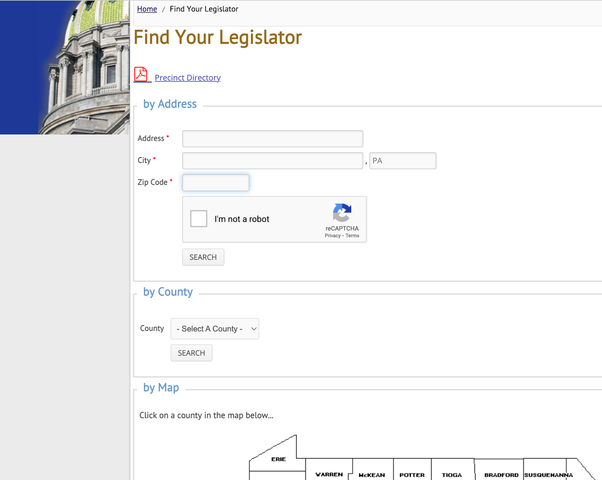Click the "Address" field label

click(x=151, y=138)
